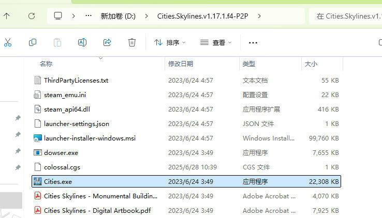Click the 416 KB size cell
The width and height of the screenshot is (382, 218).
pyautogui.click(x=328, y=110)
